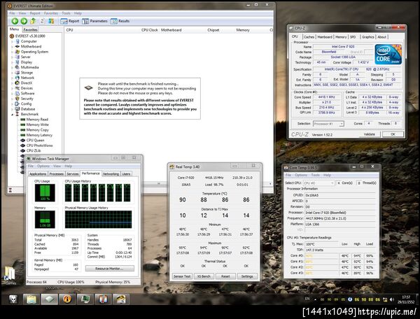Click EVEREST Refresh toolbar icon

[42, 21]
